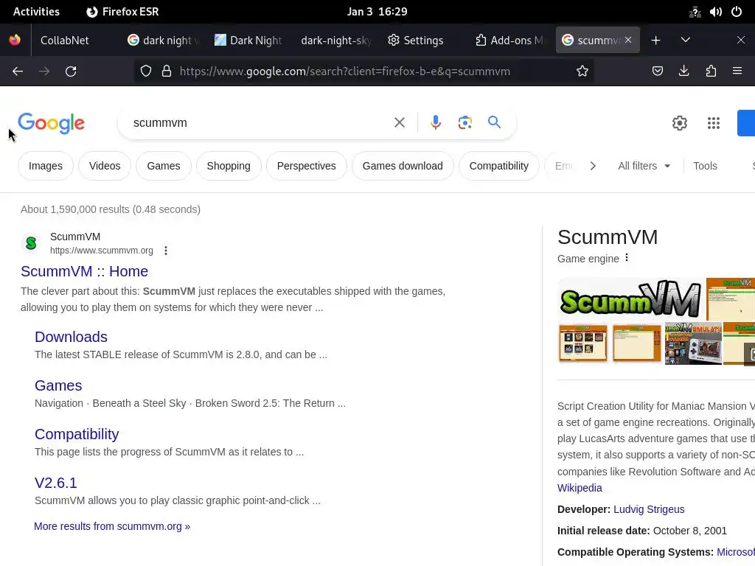Open the clock and calendar panel
Viewport: 755px width, 566px height.
pyautogui.click(x=377, y=12)
